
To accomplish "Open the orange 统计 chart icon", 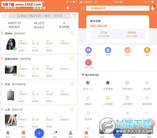I will point(128,50).
